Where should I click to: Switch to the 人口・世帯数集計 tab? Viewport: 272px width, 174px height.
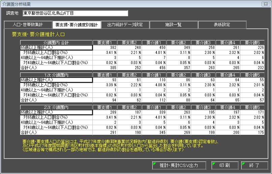28,25
